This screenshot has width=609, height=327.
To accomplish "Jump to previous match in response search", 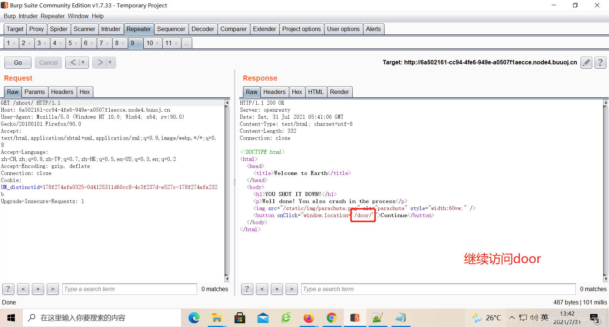I will pyautogui.click(x=262, y=289).
